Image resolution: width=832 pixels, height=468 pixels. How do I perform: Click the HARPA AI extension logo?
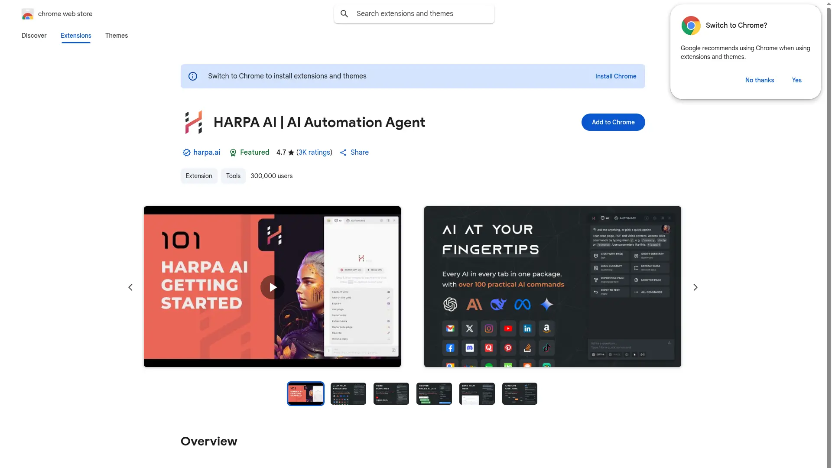pyautogui.click(x=194, y=122)
